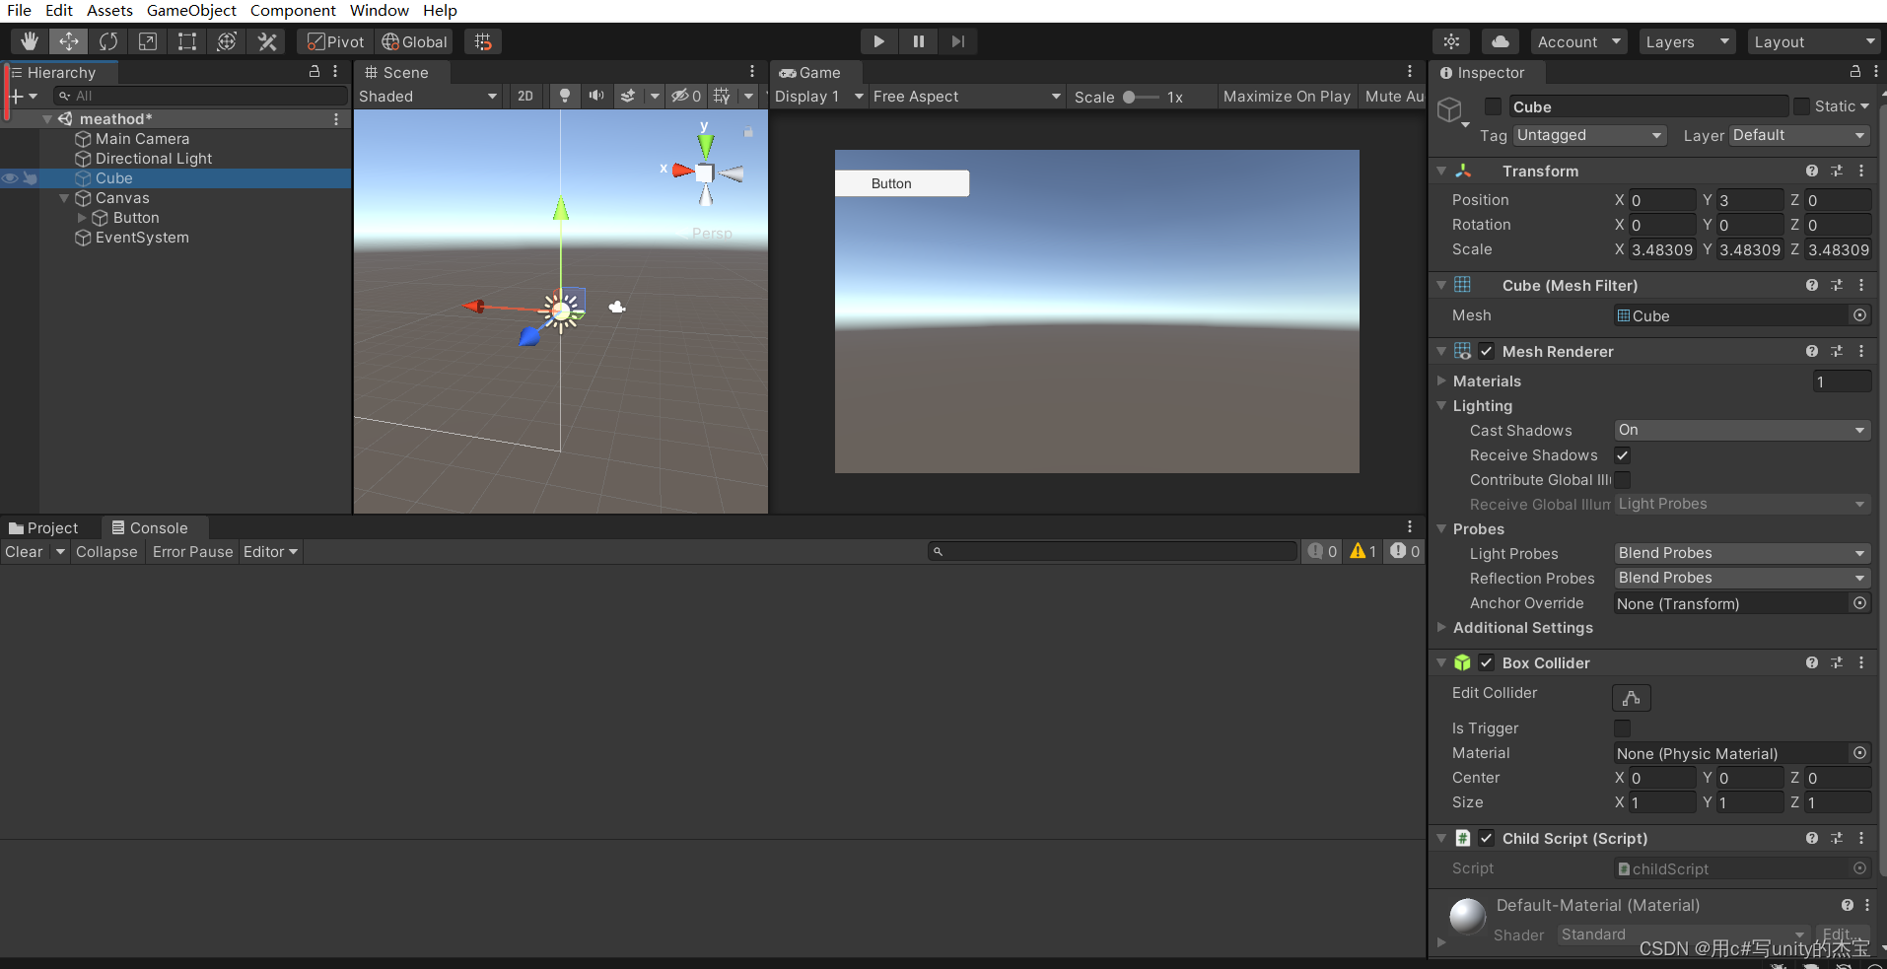Toggle Maximize On Play
This screenshot has height=969, width=1887.
(1287, 96)
